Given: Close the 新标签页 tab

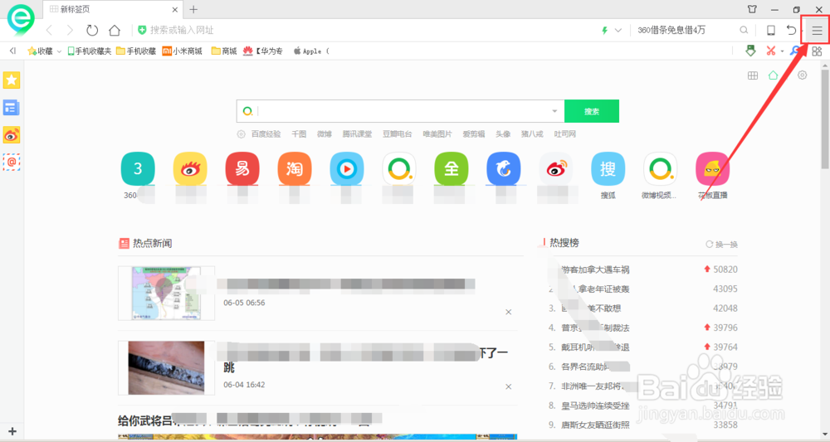Looking at the screenshot, I should click(x=174, y=9).
